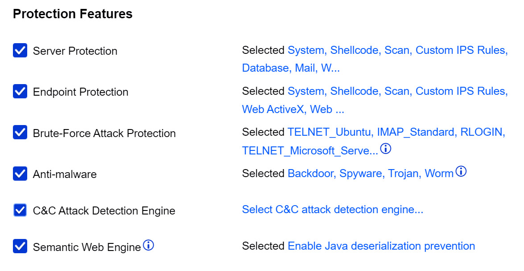Click info icon after TELNET_Microsoft_Serve...
Viewport: 524px width, 271px height.
[386, 149]
